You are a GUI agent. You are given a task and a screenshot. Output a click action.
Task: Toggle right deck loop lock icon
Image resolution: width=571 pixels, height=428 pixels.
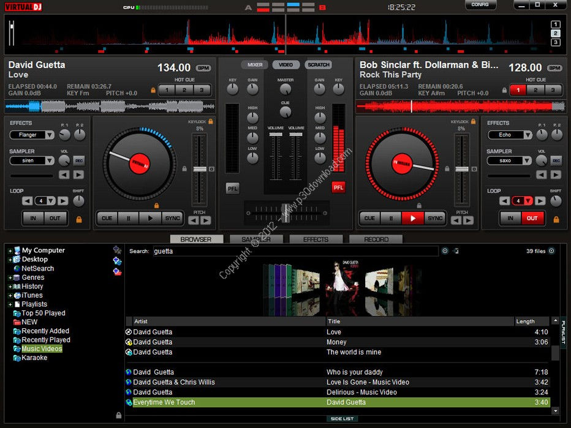click(556, 219)
